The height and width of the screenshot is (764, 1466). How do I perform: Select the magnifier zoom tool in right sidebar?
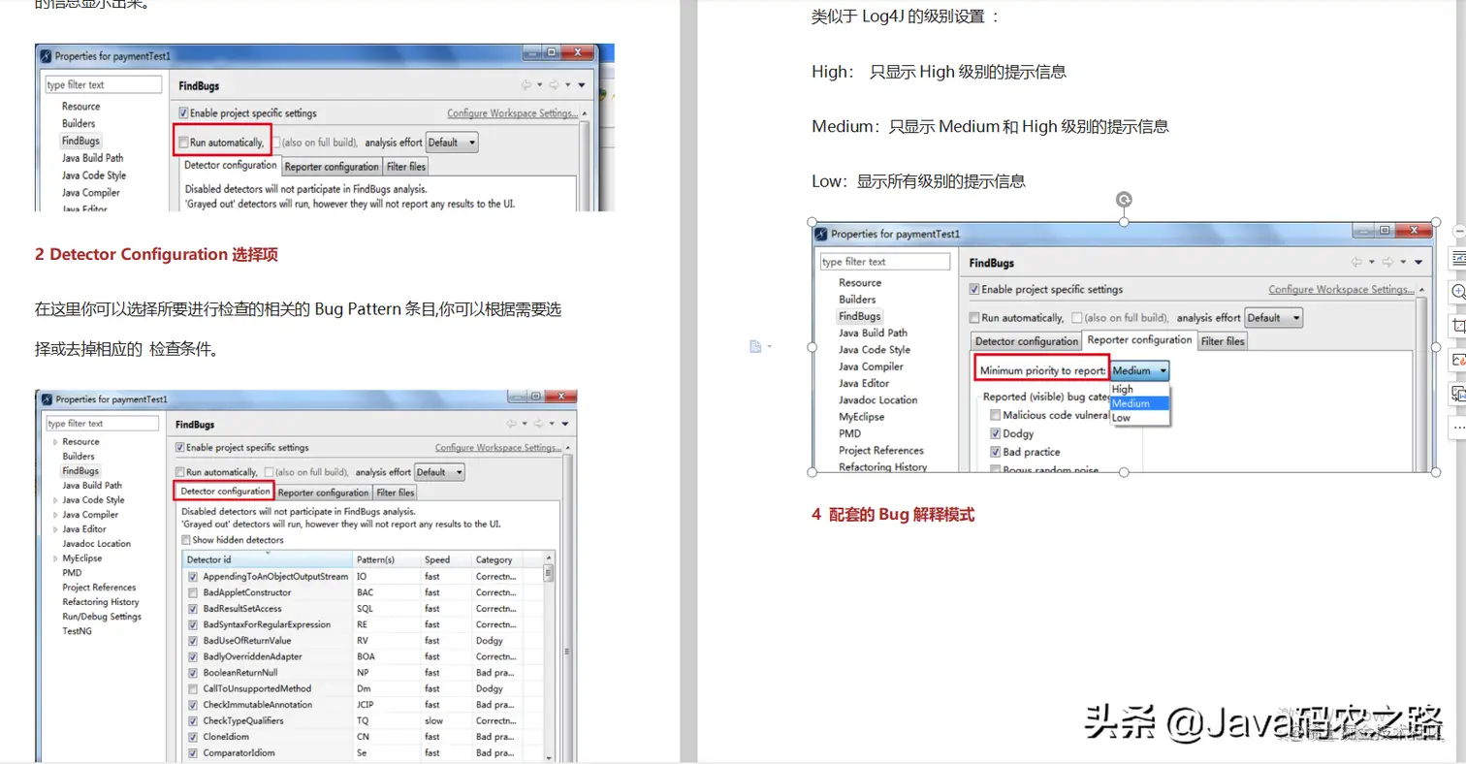pyautogui.click(x=1459, y=292)
